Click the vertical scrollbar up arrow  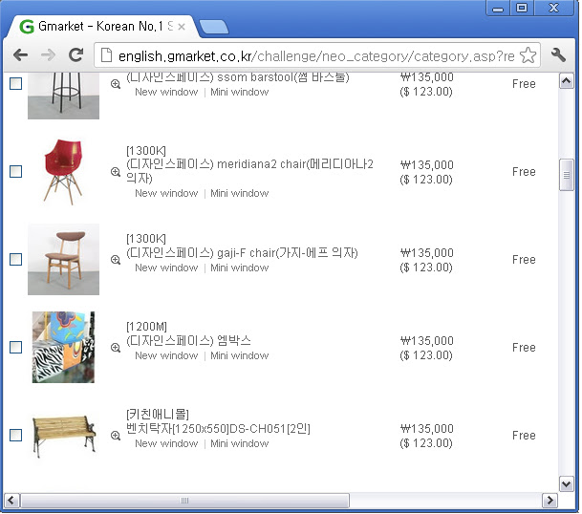[x=567, y=81]
